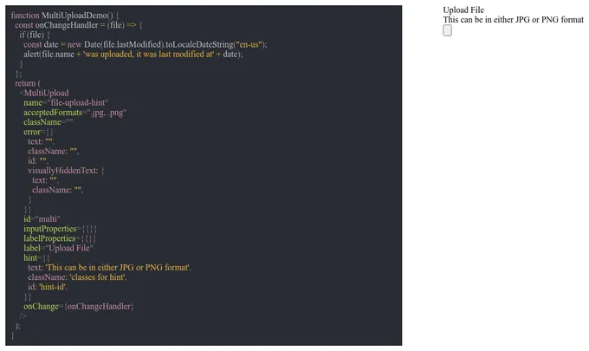This screenshot has height=351, width=589.
Task: Click the alert(file.name...) code line
Action: 133,54
